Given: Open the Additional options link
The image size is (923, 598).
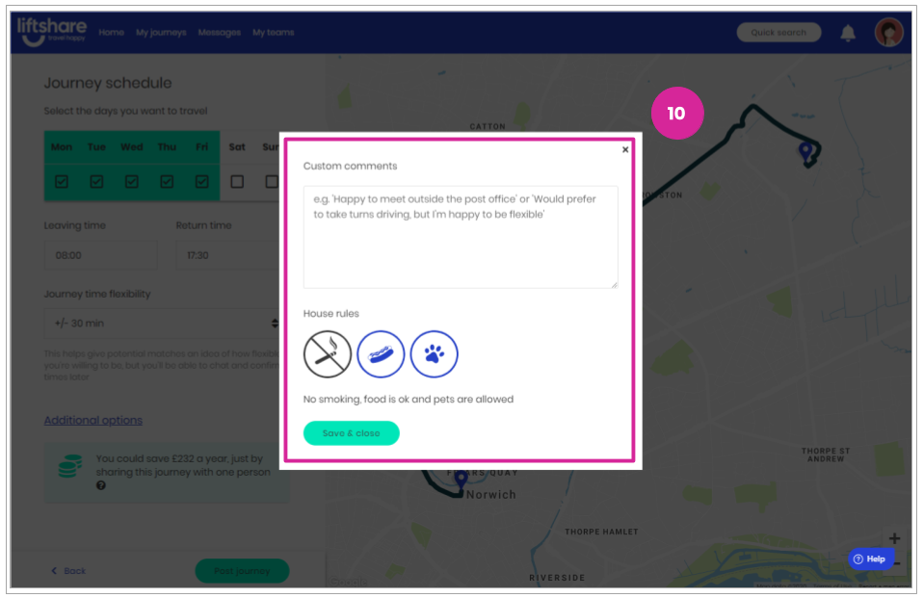Looking at the screenshot, I should (93, 420).
